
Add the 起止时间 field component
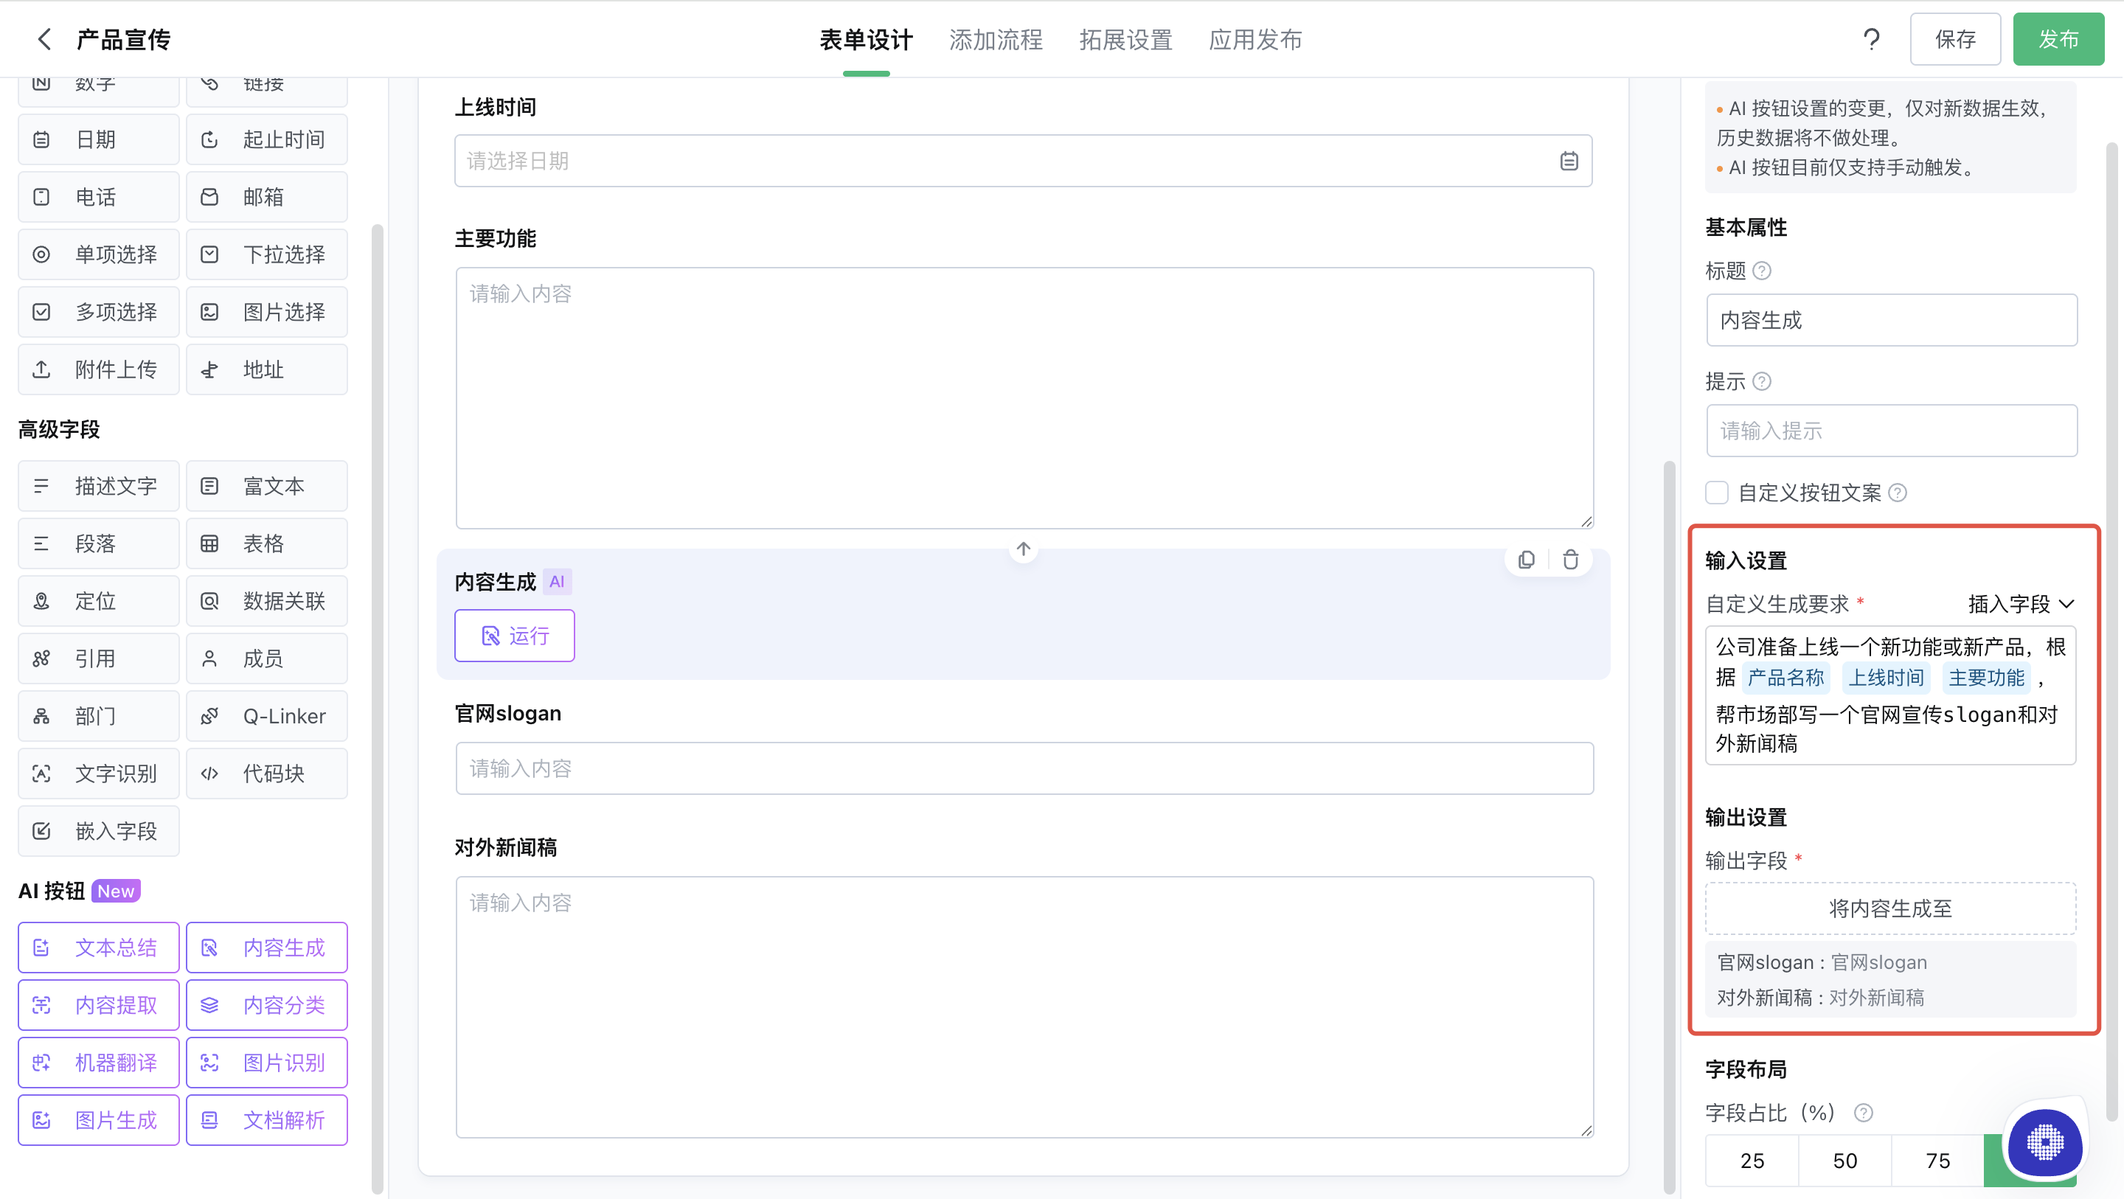[266, 139]
